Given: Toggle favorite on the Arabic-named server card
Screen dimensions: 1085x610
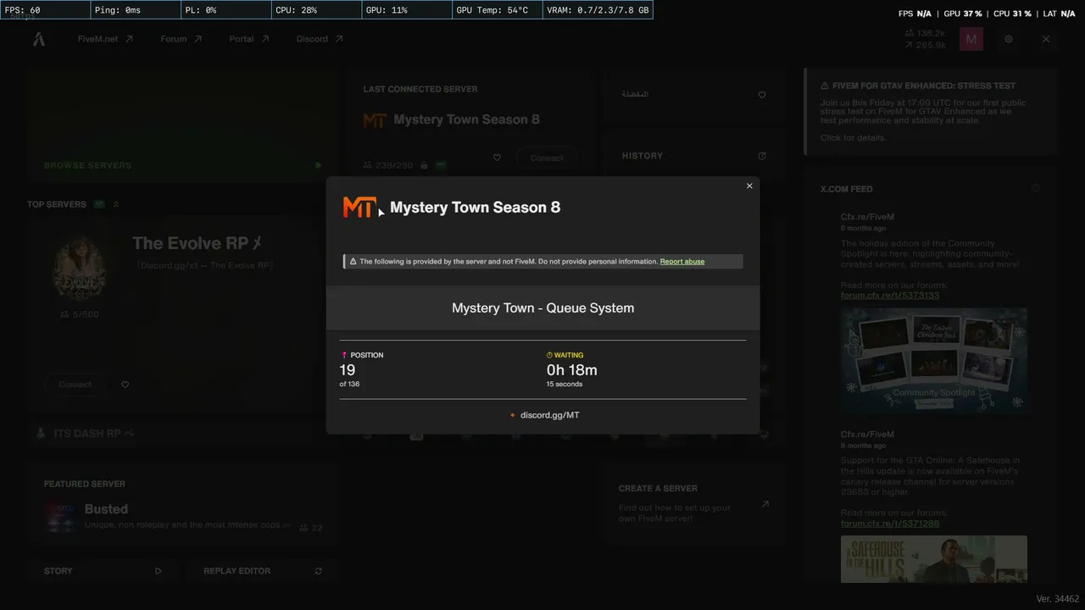Looking at the screenshot, I should 762,95.
